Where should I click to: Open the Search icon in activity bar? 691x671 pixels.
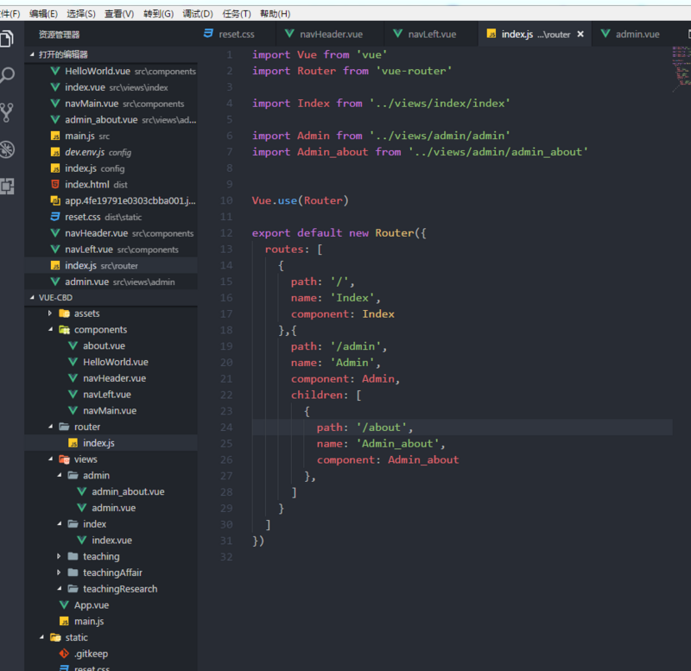coord(8,75)
